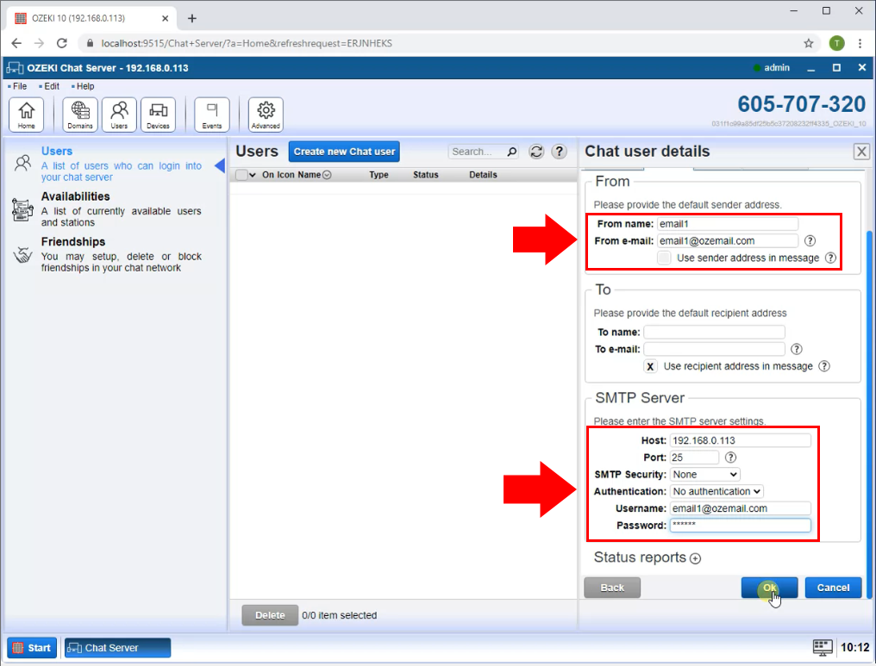Select the Users toolbar icon

coord(119,113)
